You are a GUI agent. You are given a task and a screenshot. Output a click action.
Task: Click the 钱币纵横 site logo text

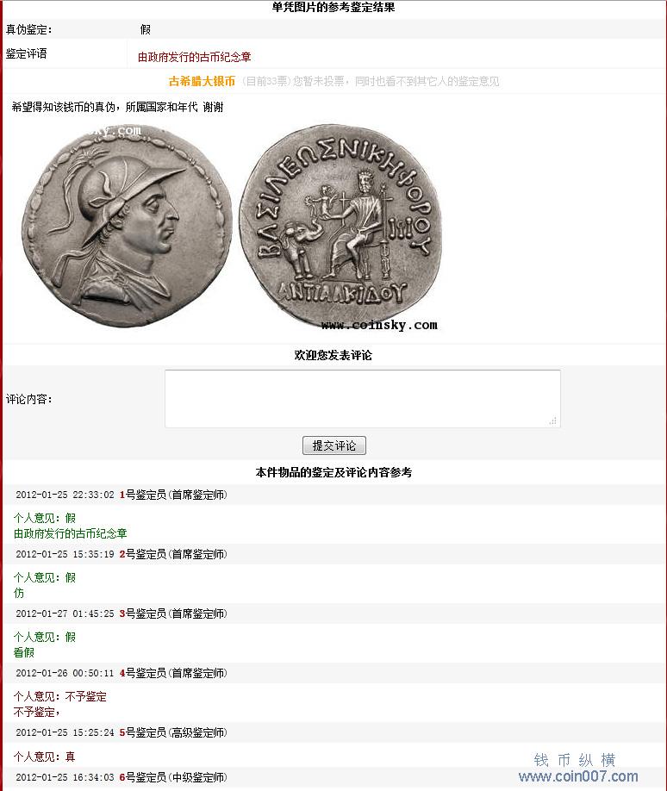pyautogui.click(x=575, y=760)
